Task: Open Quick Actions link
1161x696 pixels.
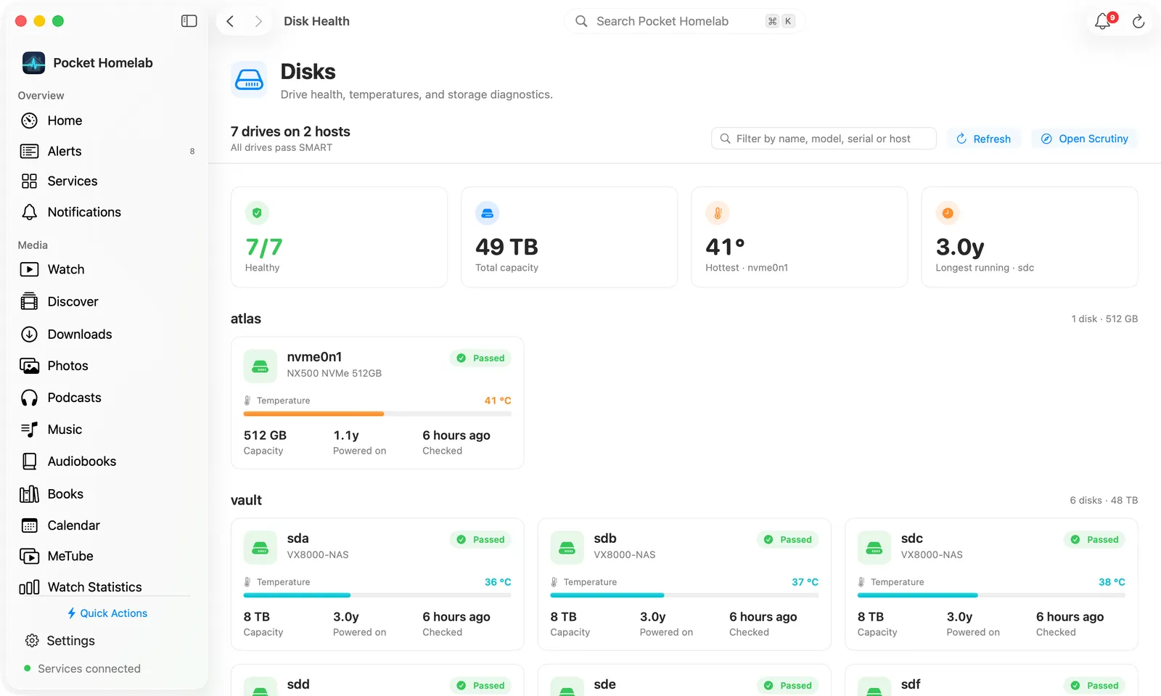Action: pos(107,613)
